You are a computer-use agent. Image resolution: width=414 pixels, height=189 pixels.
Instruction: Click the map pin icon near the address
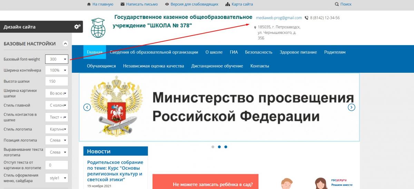[x=255, y=27]
